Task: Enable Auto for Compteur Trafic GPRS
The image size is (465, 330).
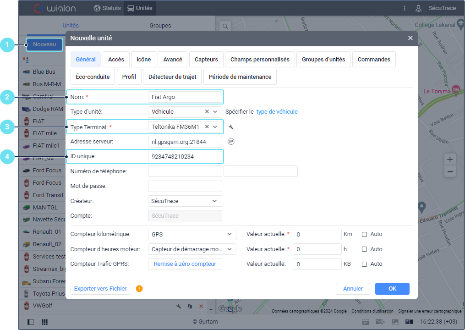Action: (x=365, y=264)
